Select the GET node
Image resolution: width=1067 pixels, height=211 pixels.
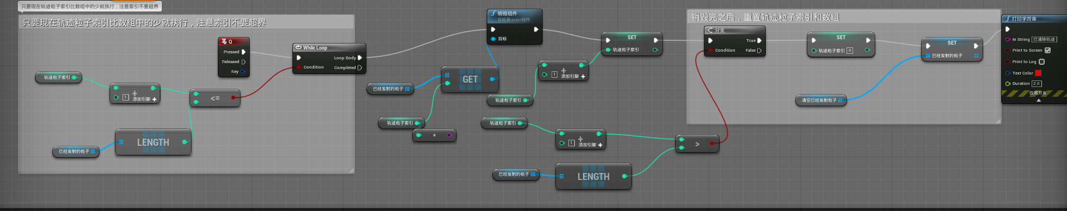470,80
